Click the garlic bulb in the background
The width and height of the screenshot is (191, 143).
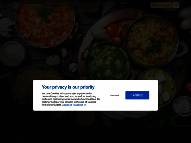tap(53, 60)
